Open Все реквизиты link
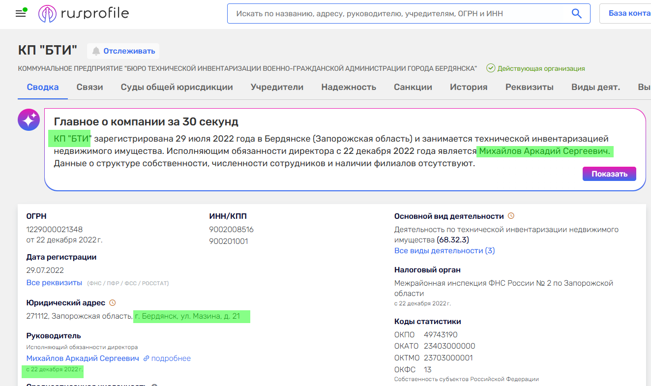Screen dimensions: 651x386 pos(54,283)
